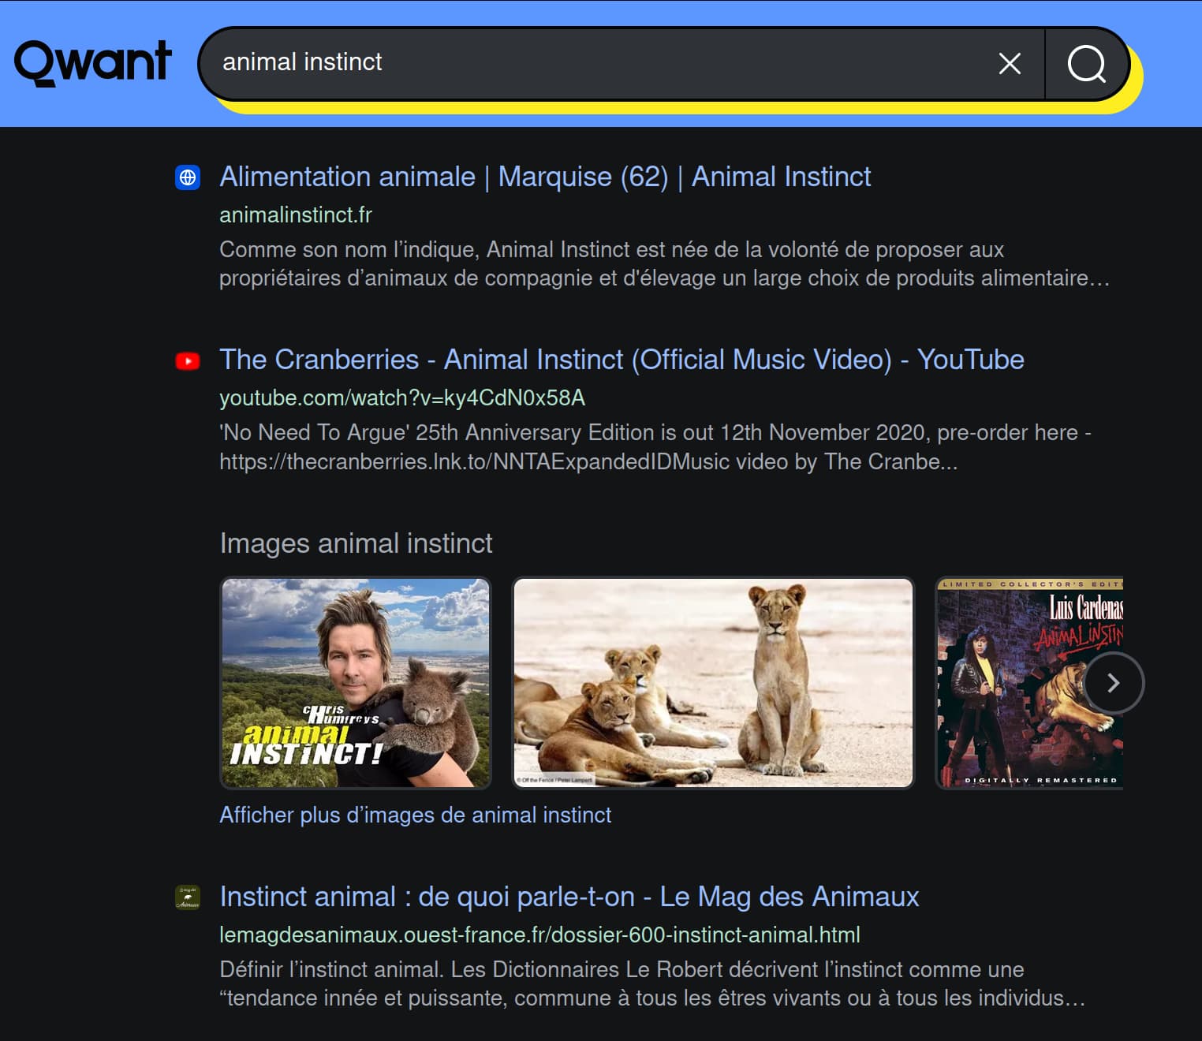This screenshot has width=1202, height=1041.
Task: Open the 'Images animal instinct' heading
Action: click(356, 543)
